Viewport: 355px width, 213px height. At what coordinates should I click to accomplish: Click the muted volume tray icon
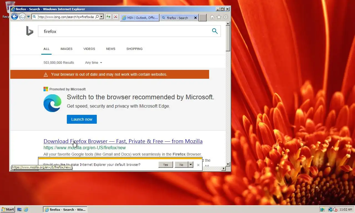point(335,209)
